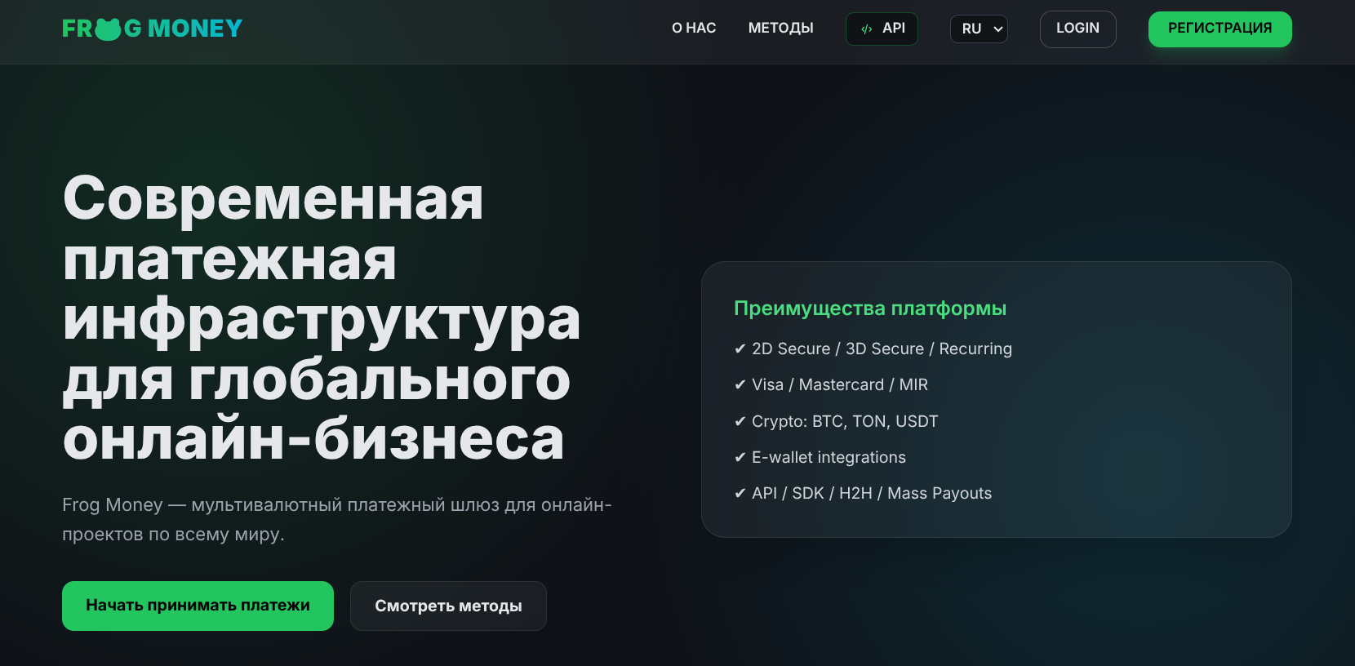The height and width of the screenshot is (666, 1355).
Task: Expand the language selector chevron arrow
Action: (997, 29)
